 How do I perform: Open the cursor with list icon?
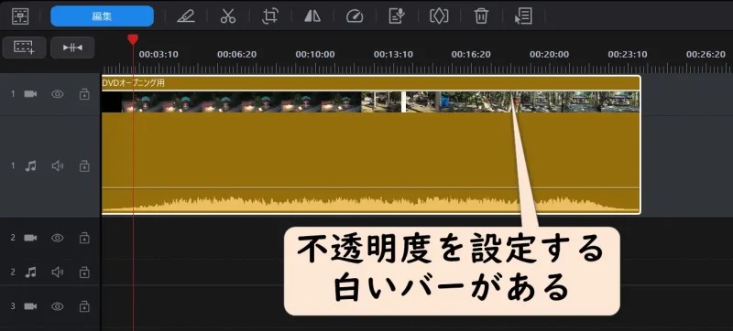coord(523,16)
